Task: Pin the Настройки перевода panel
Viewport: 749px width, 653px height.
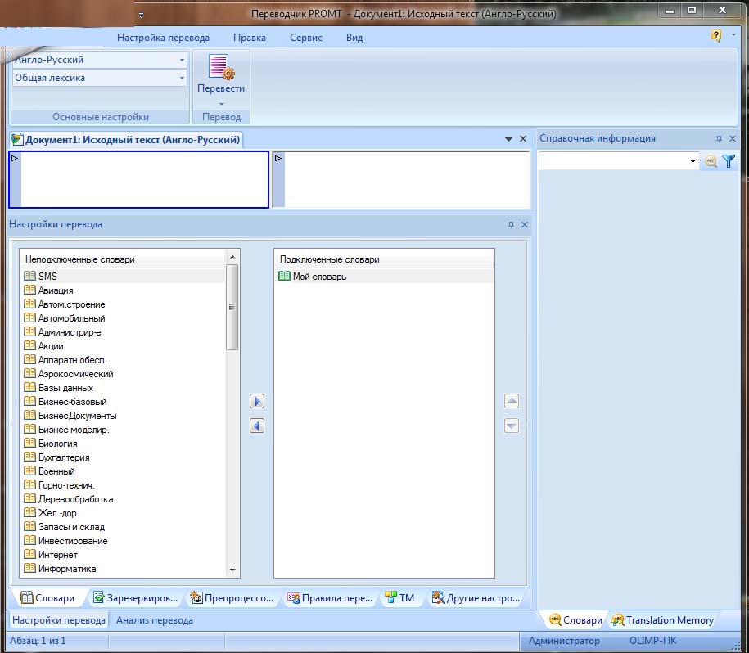Action: pyautogui.click(x=511, y=225)
